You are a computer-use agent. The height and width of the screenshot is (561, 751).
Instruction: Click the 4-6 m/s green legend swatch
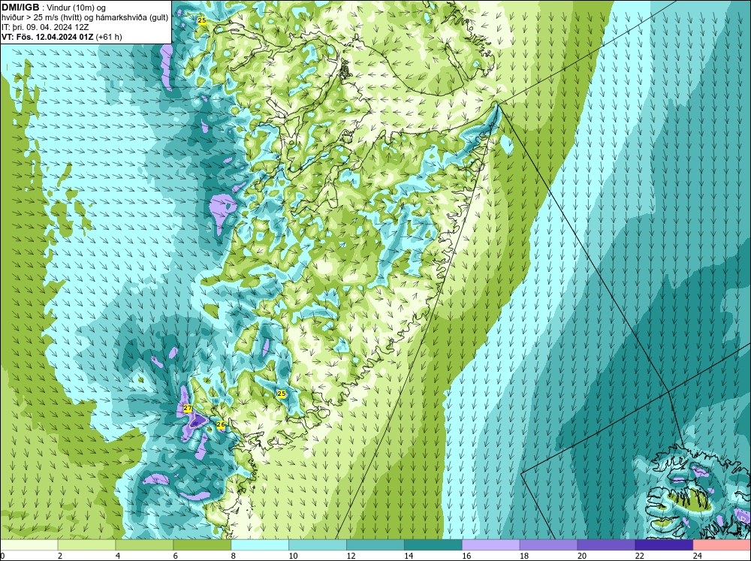tap(144, 544)
